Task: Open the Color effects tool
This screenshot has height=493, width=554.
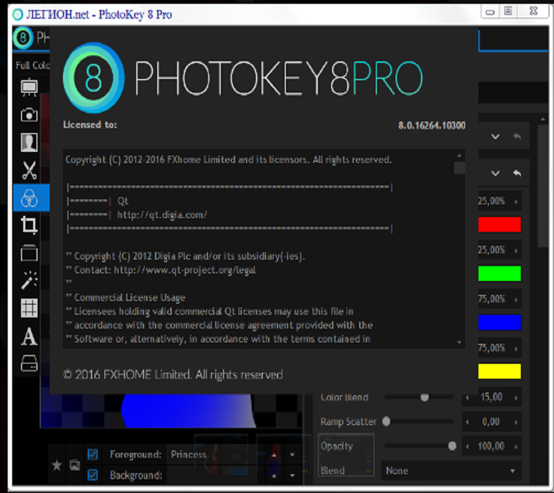Action: (x=29, y=198)
